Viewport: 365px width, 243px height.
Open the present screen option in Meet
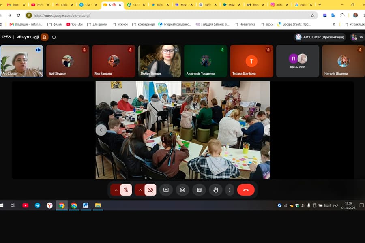click(166, 190)
